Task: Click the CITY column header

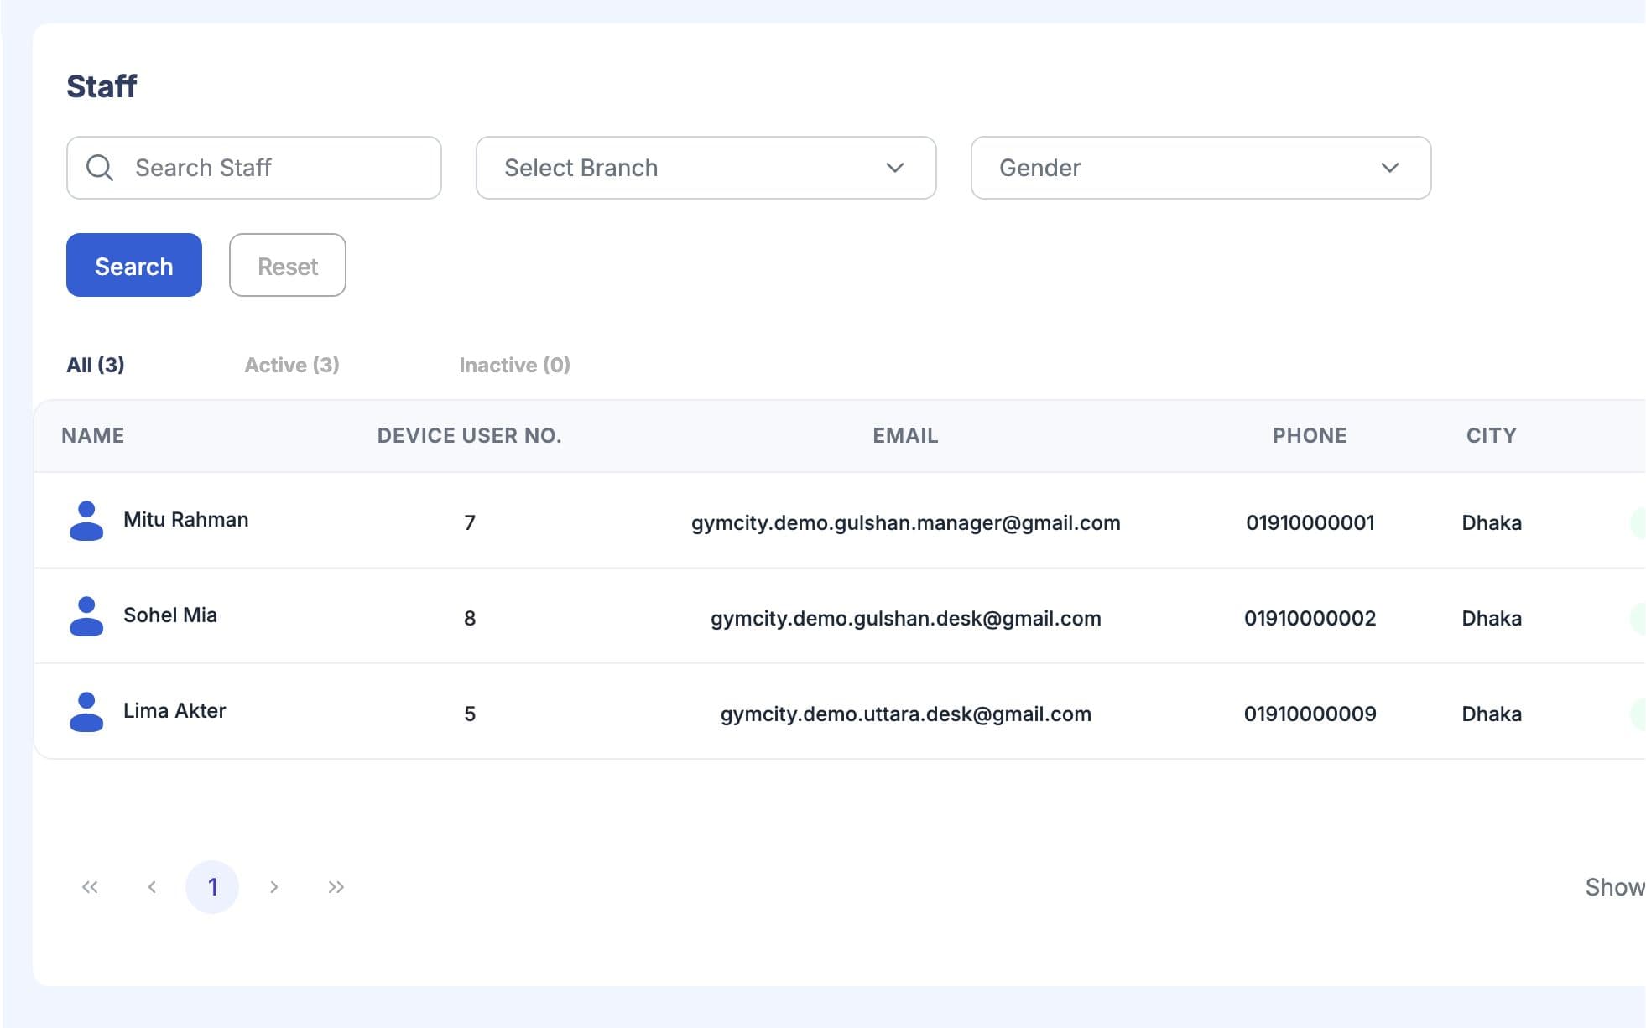Action: [1492, 435]
